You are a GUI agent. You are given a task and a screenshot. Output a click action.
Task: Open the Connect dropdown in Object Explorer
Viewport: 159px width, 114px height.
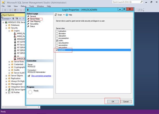[7, 19]
